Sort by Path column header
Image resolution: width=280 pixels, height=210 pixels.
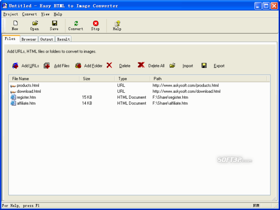pos(208,79)
